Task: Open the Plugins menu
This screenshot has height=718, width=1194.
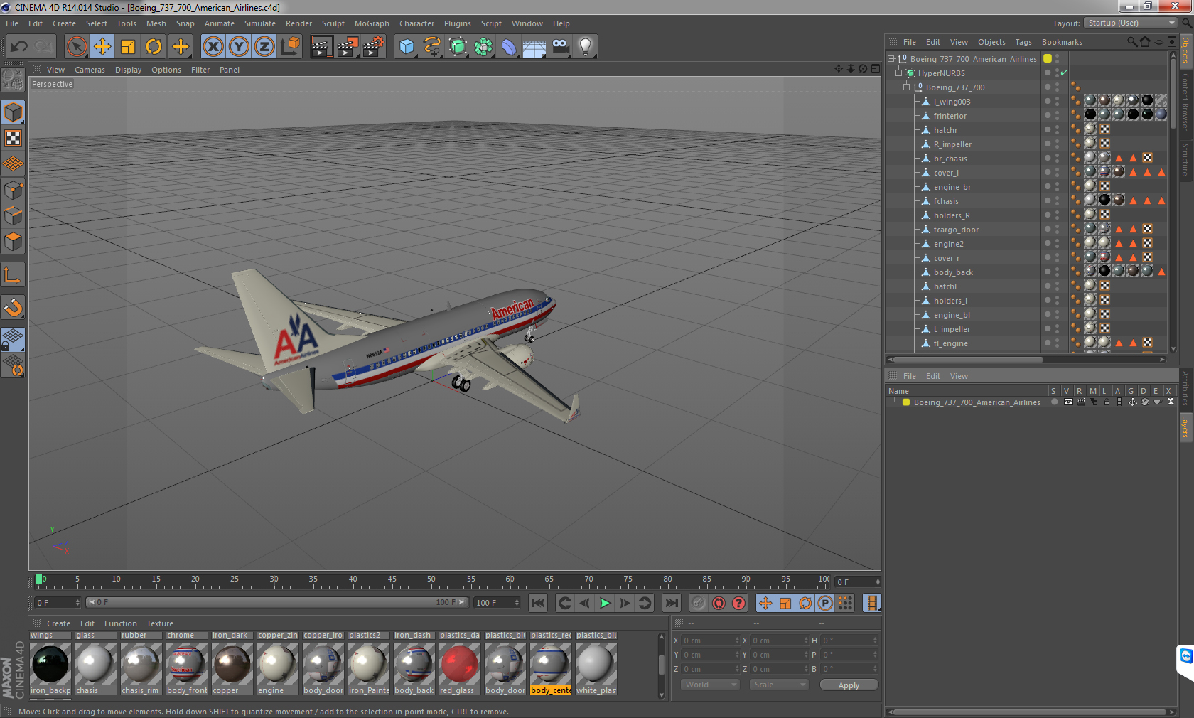Action: coord(458,23)
